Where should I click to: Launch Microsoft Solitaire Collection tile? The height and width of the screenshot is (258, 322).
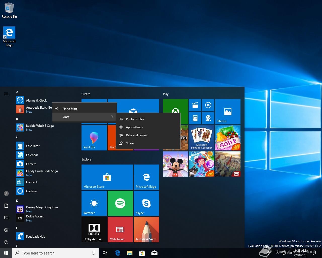(202, 138)
